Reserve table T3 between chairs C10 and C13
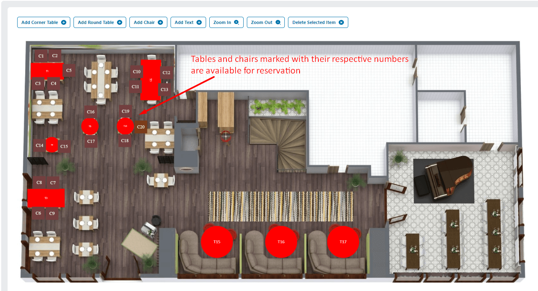The image size is (538, 291). 151,80
